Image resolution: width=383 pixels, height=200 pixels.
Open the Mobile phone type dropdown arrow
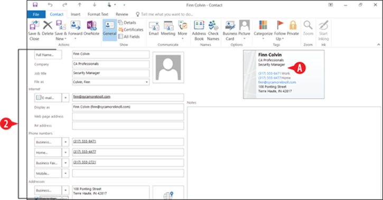point(66,174)
